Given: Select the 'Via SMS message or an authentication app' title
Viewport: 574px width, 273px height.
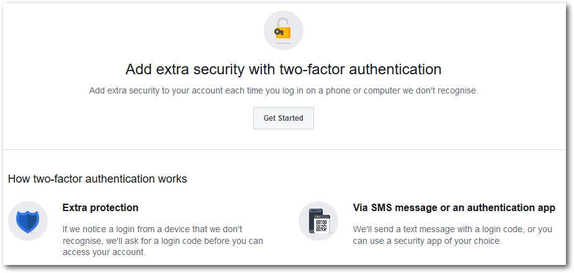Looking at the screenshot, I should coord(454,207).
